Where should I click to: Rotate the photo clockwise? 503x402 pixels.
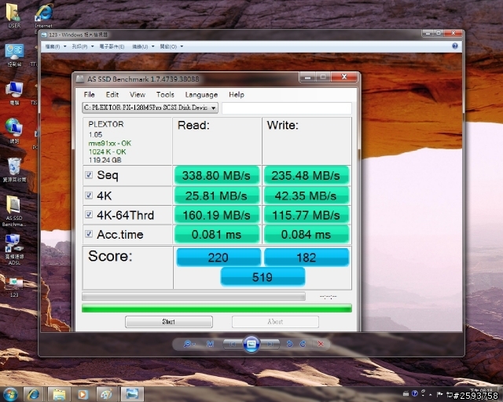[303, 344]
